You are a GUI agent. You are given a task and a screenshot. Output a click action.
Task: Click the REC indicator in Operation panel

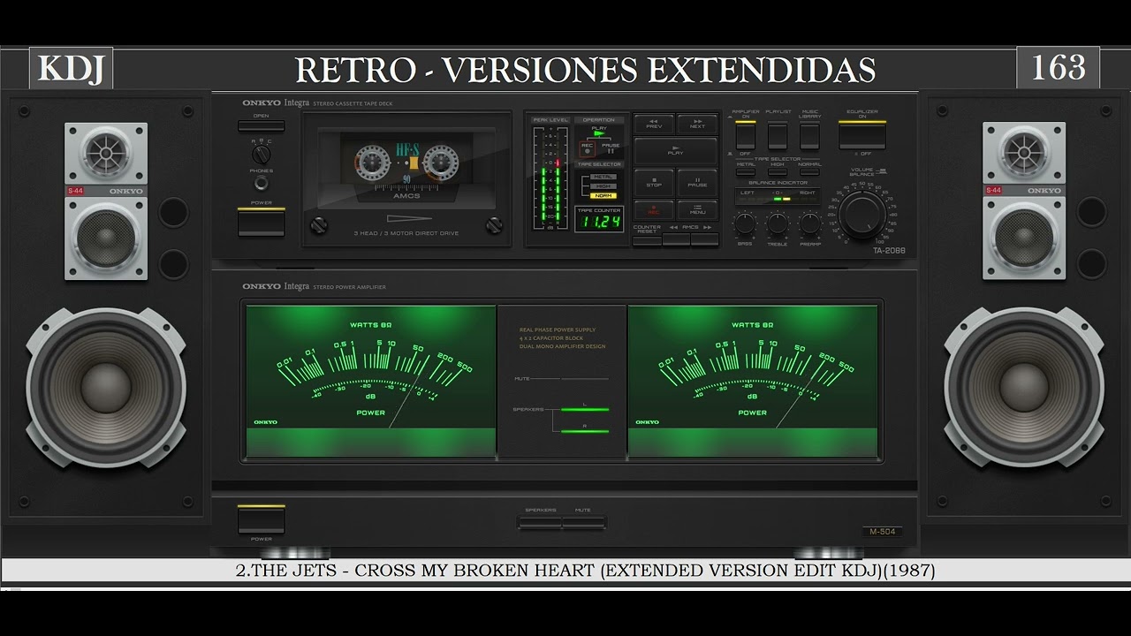(x=588, y=149)
